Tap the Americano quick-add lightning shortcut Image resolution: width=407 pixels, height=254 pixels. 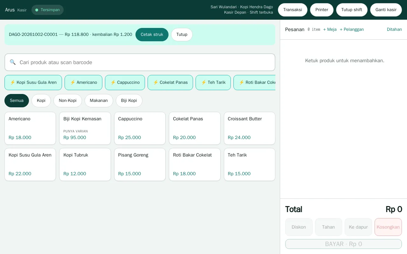click(83, 83)
